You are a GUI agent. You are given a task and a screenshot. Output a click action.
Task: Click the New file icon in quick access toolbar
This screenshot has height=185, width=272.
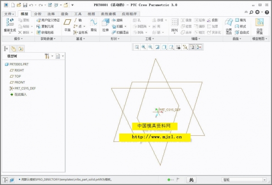pyautogui.click(x=13, y=5)
